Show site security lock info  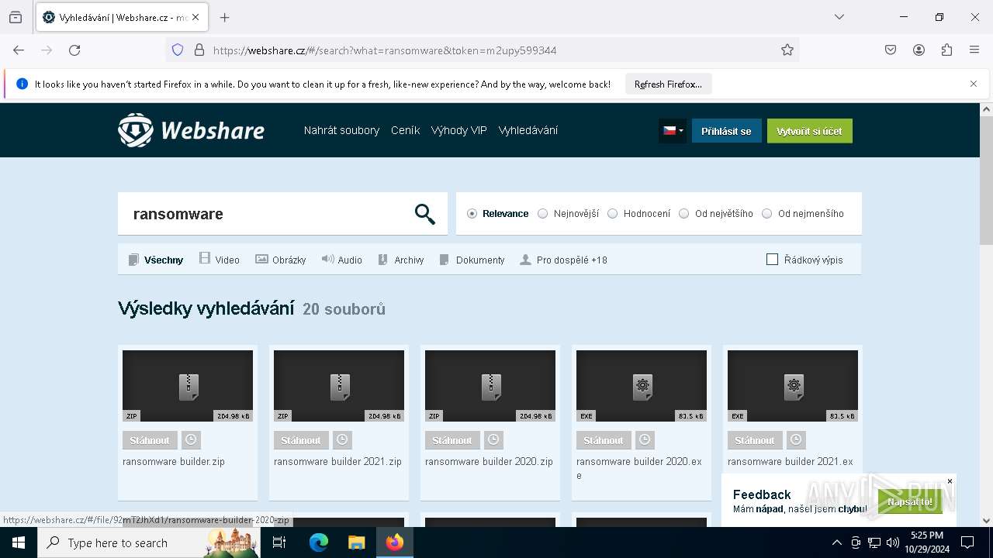199,50
